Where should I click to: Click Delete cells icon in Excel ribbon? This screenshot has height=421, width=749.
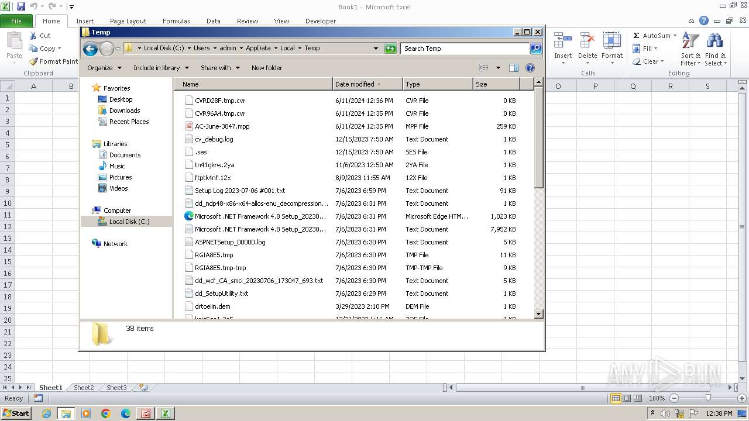pyautogui.click(x=587, y=41)
